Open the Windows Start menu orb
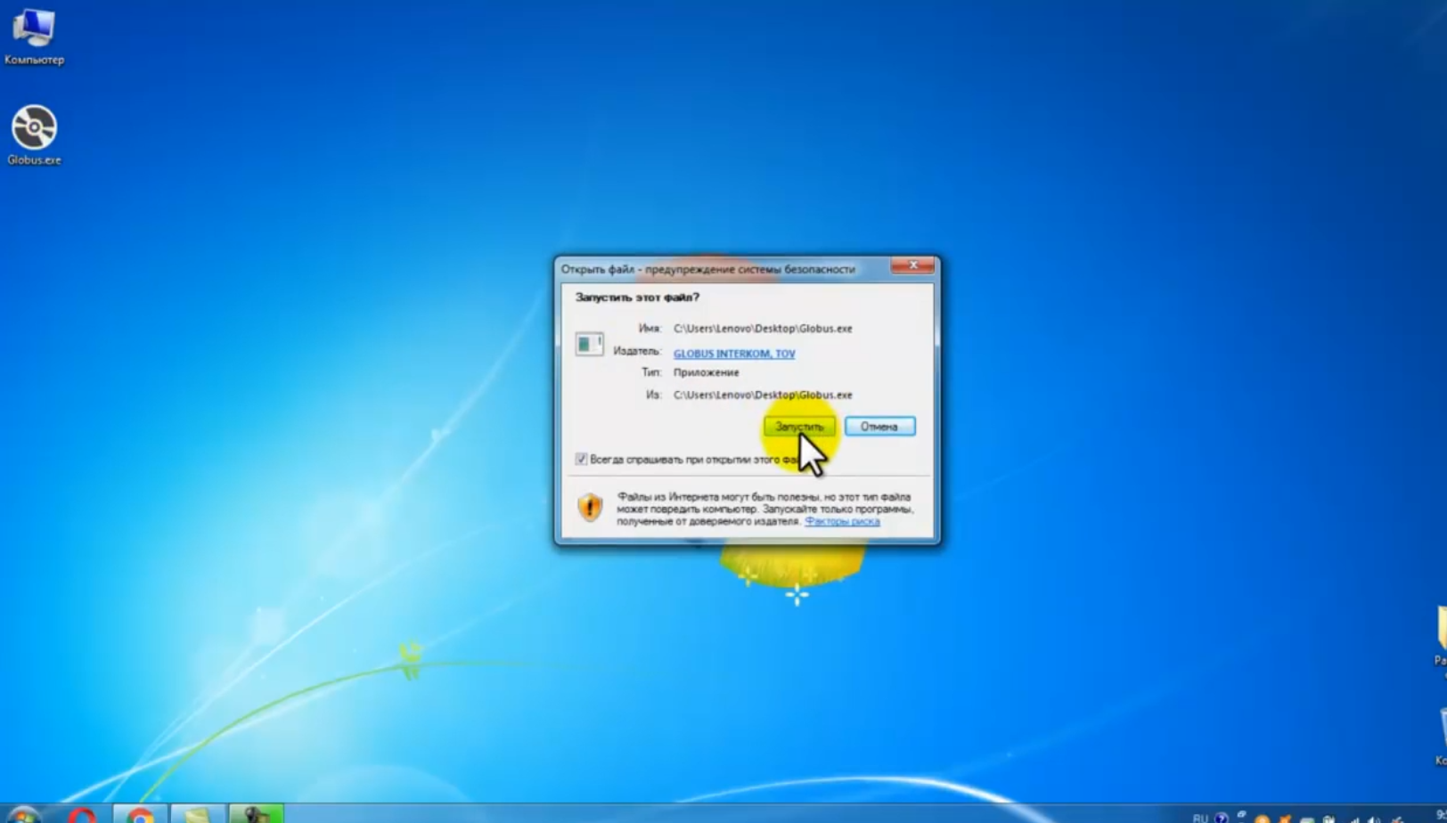Image resolution: width=1447 pixels, height=823 pixels. click(x=23, y=816)
